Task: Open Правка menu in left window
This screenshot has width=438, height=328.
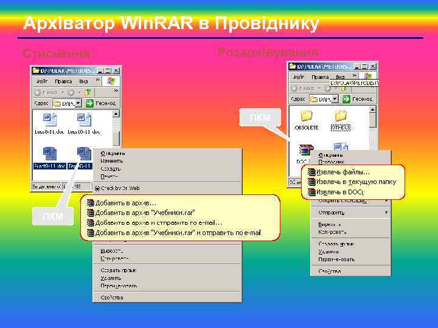Action: pos(63,81)
